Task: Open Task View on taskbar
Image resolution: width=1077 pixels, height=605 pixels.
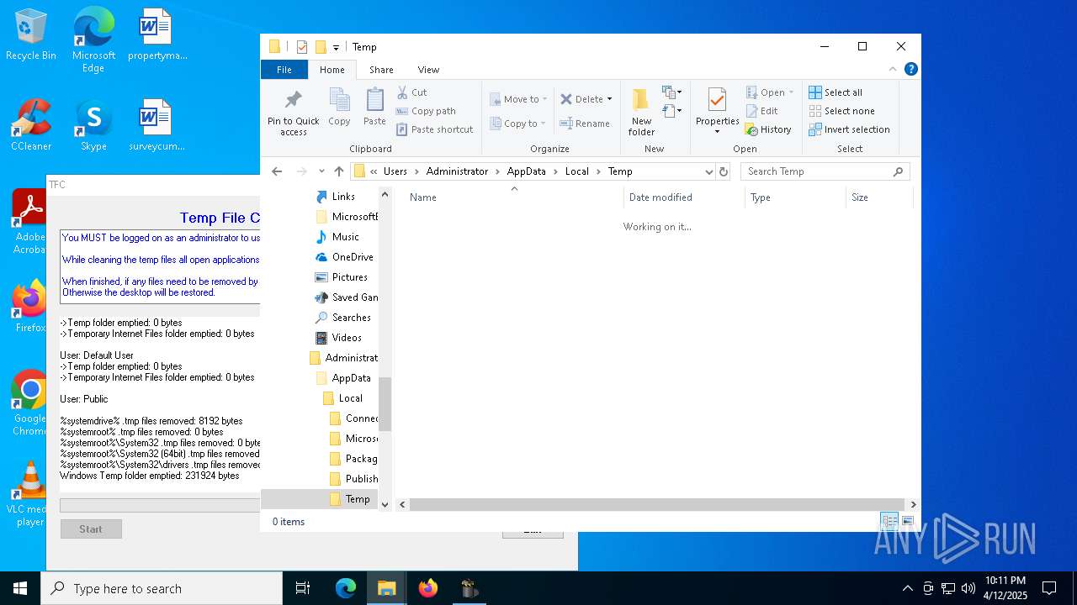Action: [303, 588]
